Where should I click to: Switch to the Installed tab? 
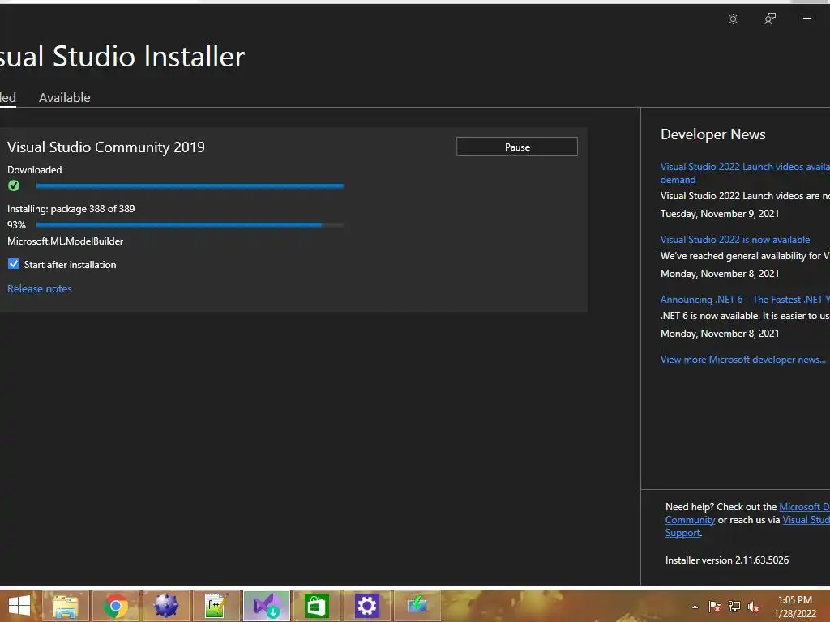7,97
